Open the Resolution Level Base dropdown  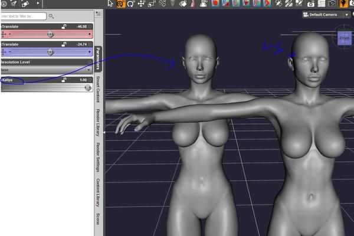pos(46,70)
